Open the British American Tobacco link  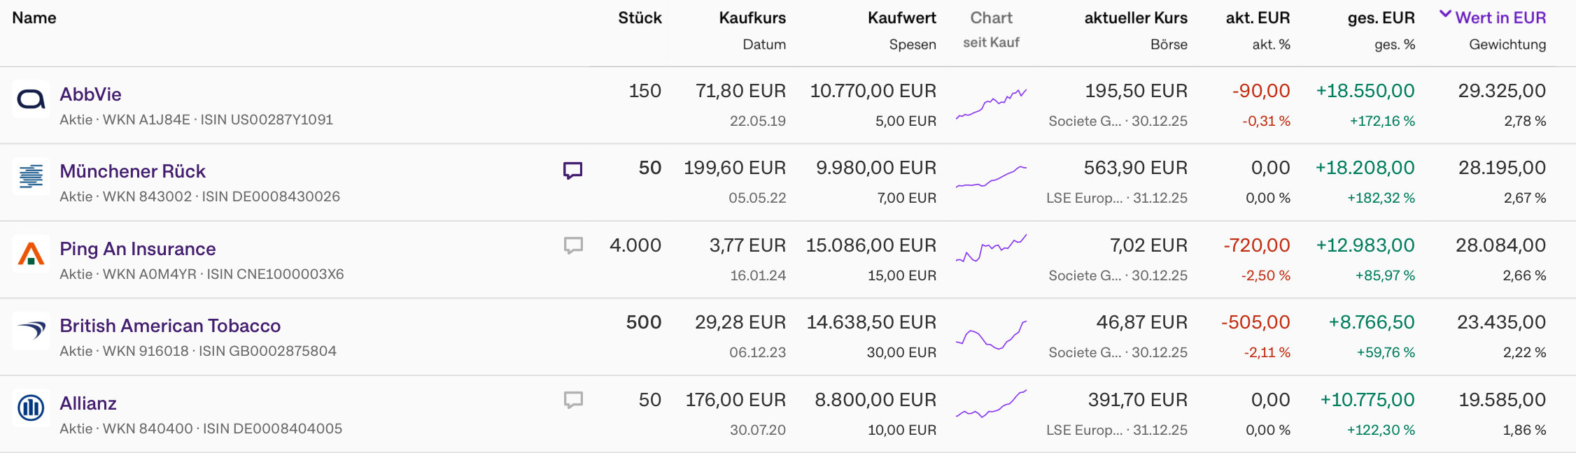tap(169, 326)
